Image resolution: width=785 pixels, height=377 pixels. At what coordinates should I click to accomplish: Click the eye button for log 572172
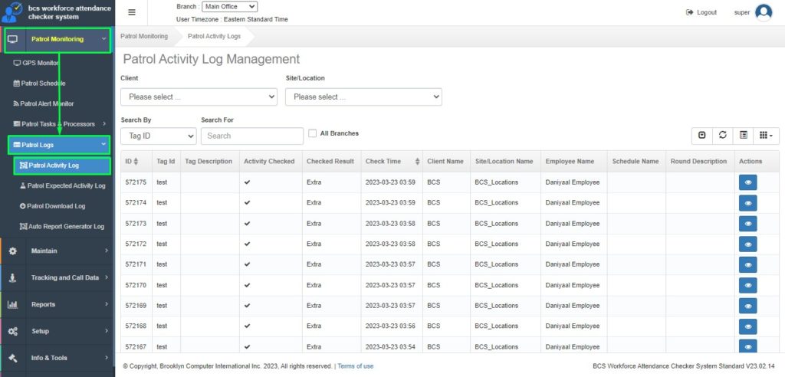(x=747, y=244)
